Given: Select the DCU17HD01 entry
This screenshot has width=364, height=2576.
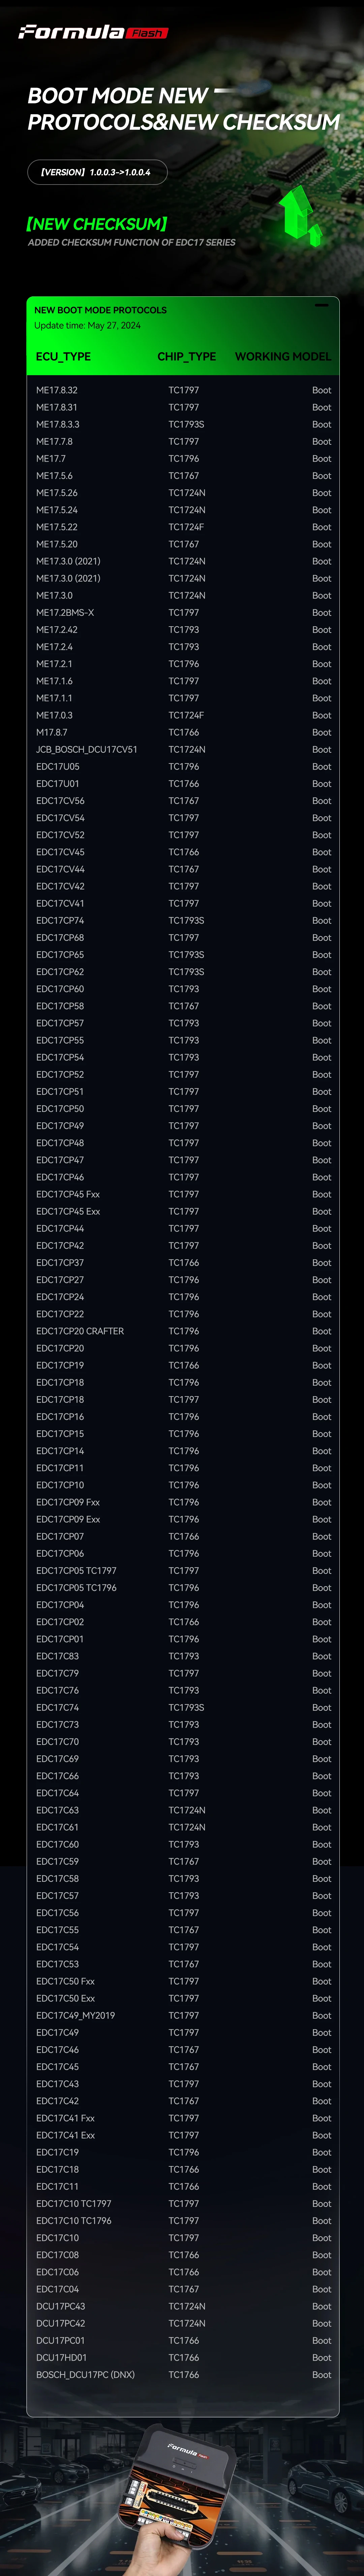Looking at the screenshot, I should 62,2357.
